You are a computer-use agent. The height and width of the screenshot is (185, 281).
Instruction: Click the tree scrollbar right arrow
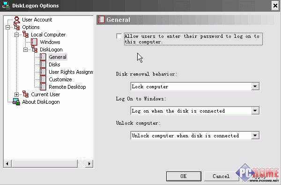pyautogui.click(x=89, y=164)
